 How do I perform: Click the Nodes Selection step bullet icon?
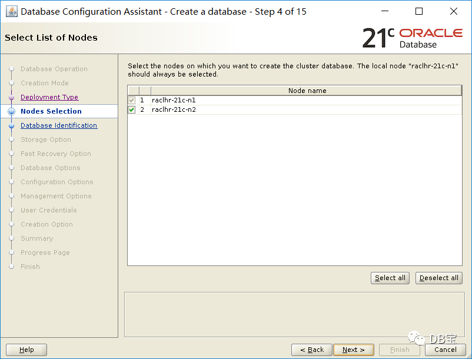11,111
